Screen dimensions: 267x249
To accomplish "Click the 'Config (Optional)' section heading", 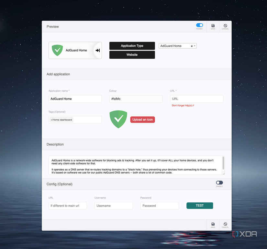I will 60,184.
